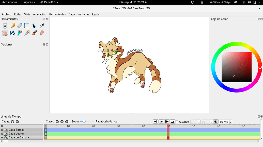This screenshot has width=263, height=147.
Task: Pick a color in the saturation square
Action: (x=237, y=67)
